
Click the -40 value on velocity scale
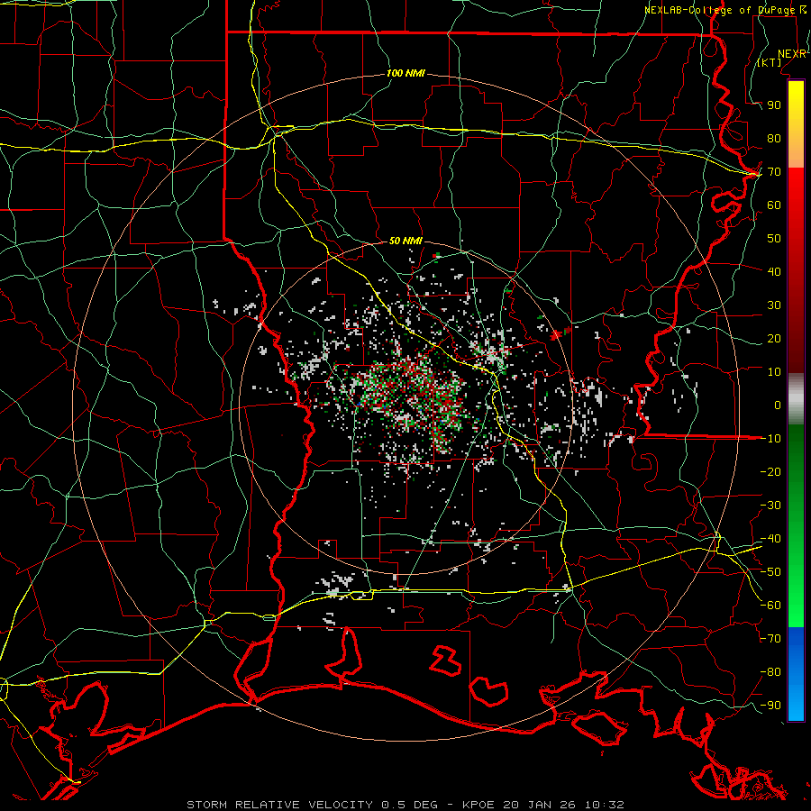click(x=770, y=539)
